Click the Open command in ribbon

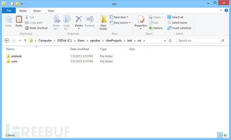[156, 17]
